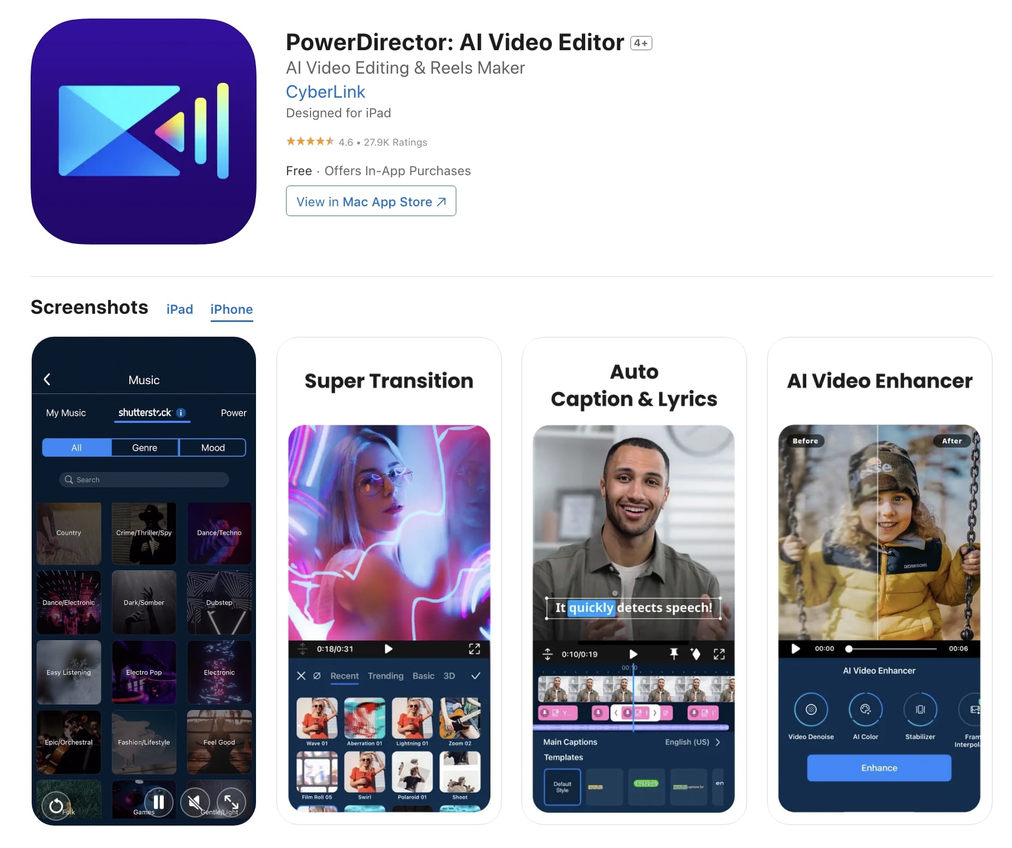Choose the Aberration 01 transition thumbnail
This screenshot has width=1012, height=848.
pyautogui.click(x=365, y=718)
